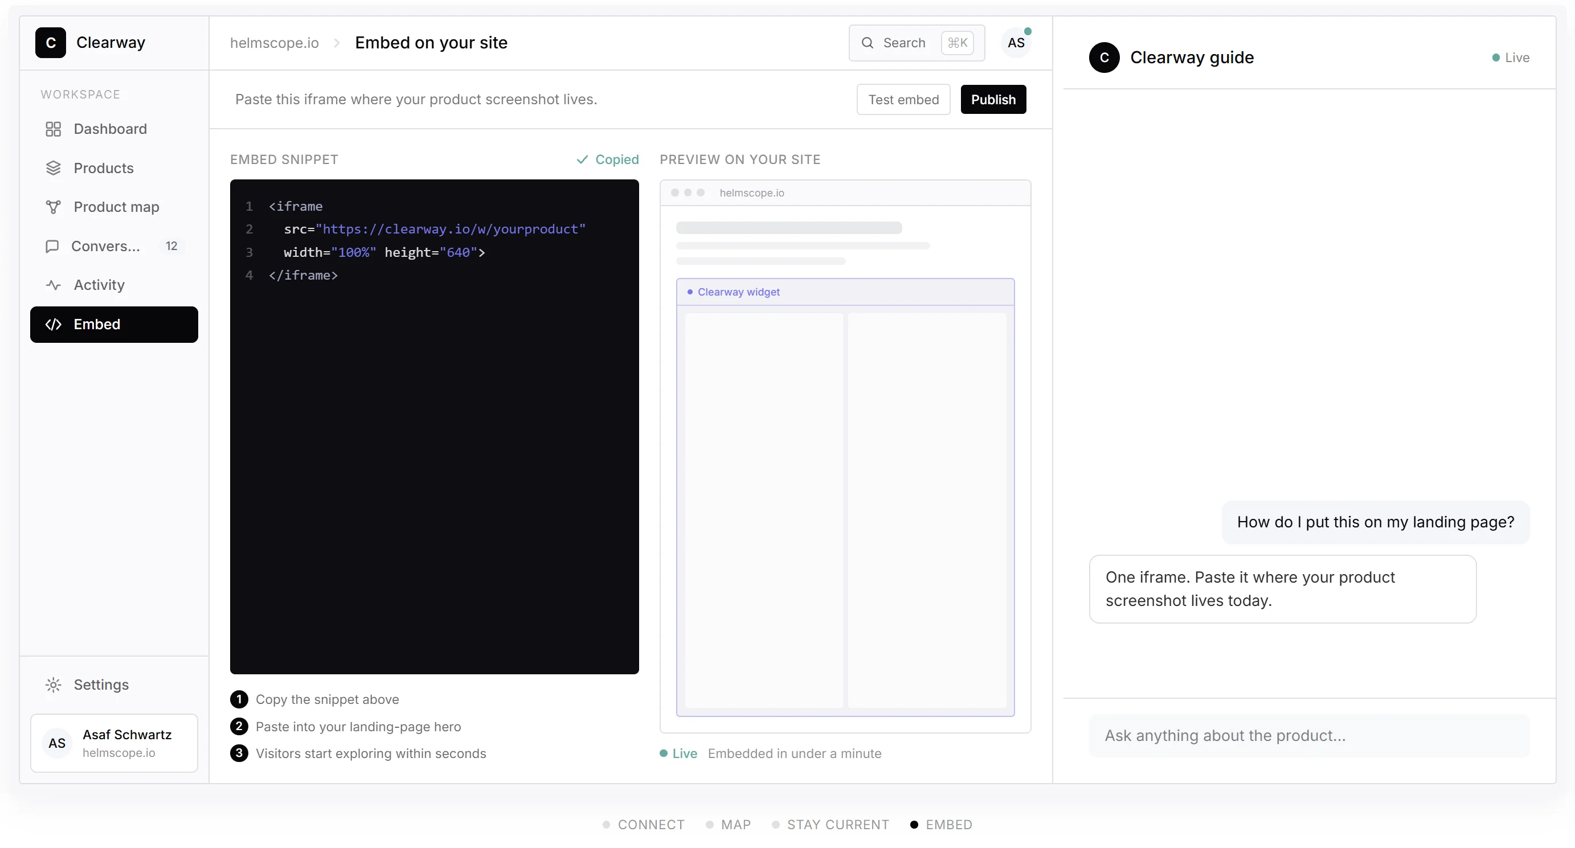Click the PREVIEW ON YOUR SITE heading
This screenshot has height=848, width=1575.
(741, 159)
